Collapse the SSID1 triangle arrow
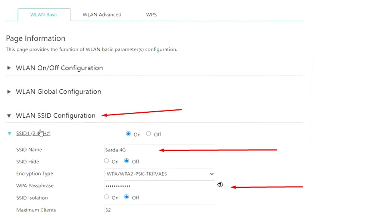 [x=10, y=133]
